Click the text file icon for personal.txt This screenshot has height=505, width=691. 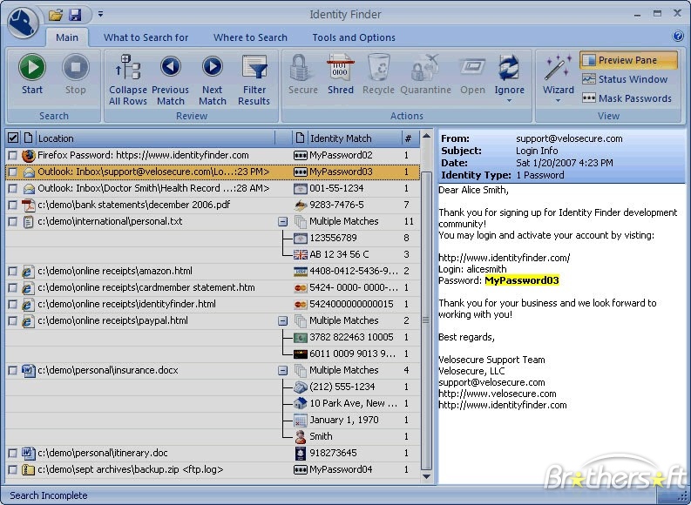coord(28,221)
